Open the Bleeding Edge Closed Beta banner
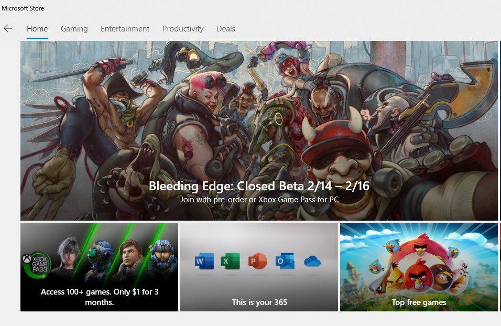This screenshot has height=326, width=501. click(x=259, y=131)
